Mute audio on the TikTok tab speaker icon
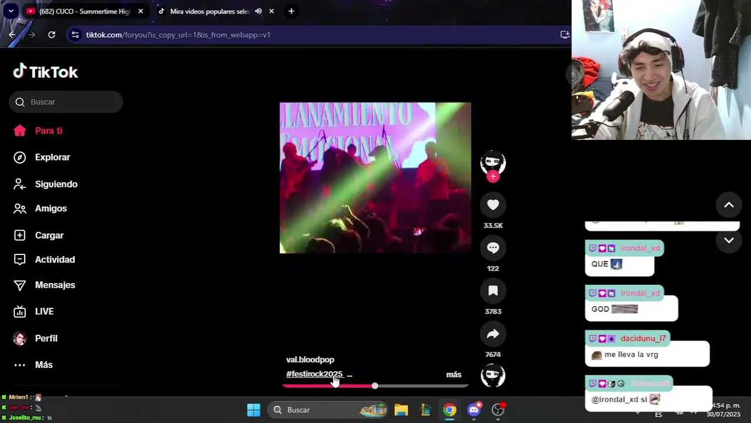The width and height of the screenshot is (751, 423). (x=258, y=11)
